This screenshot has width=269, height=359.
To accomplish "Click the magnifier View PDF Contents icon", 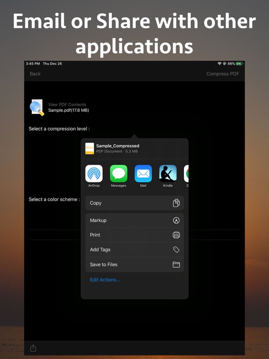I will (x=36, y=107).
